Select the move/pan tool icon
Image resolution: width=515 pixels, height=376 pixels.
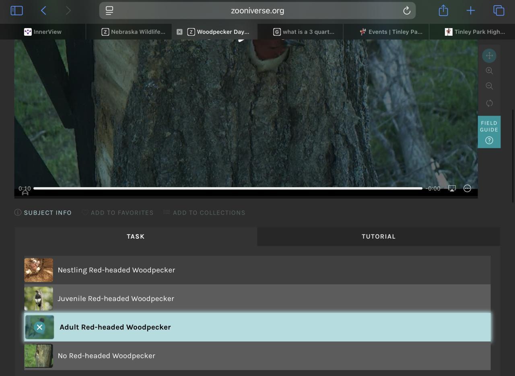(x=489, y=56)
